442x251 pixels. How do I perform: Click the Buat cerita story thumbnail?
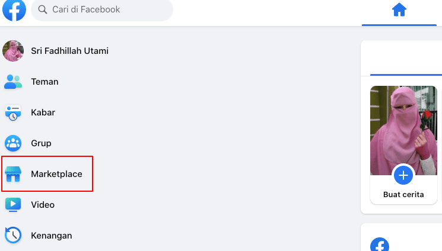[403, 130]
